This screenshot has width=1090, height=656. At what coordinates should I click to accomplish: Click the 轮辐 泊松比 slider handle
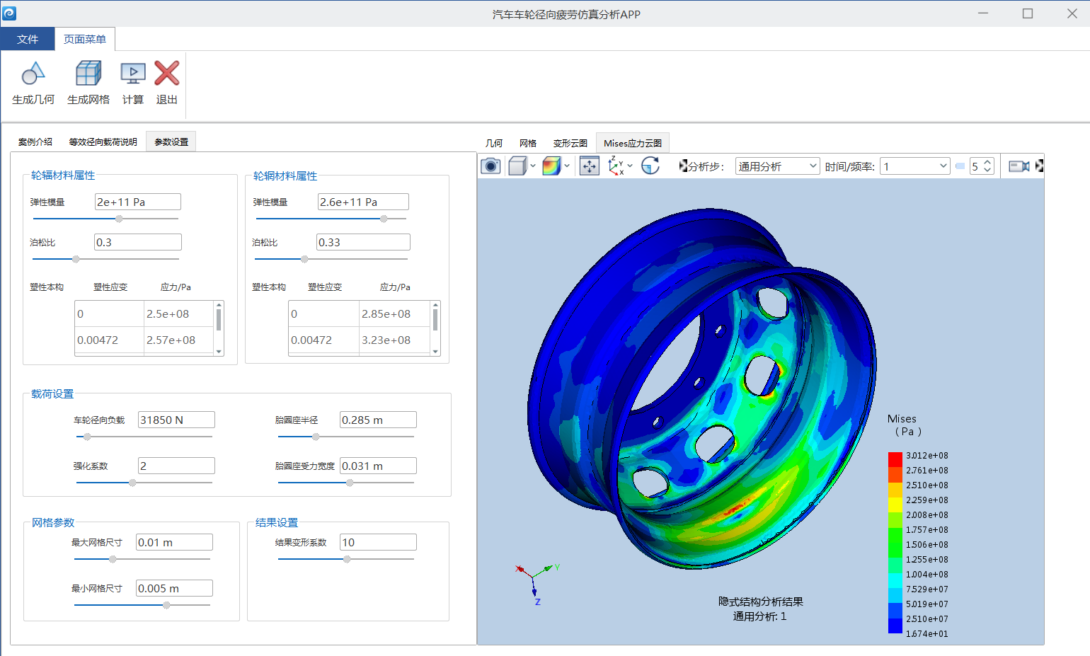pyautogui.click(x=76, y=259)
